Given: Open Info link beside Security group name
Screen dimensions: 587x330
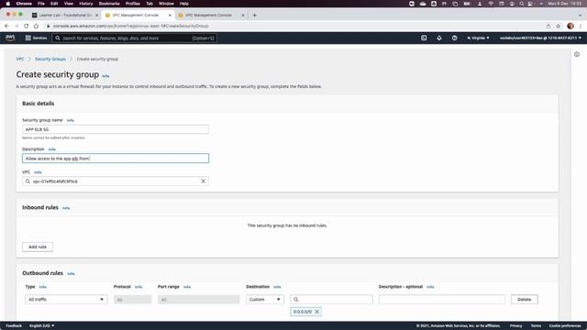Looking at the screenshot, I should (70, 120).
